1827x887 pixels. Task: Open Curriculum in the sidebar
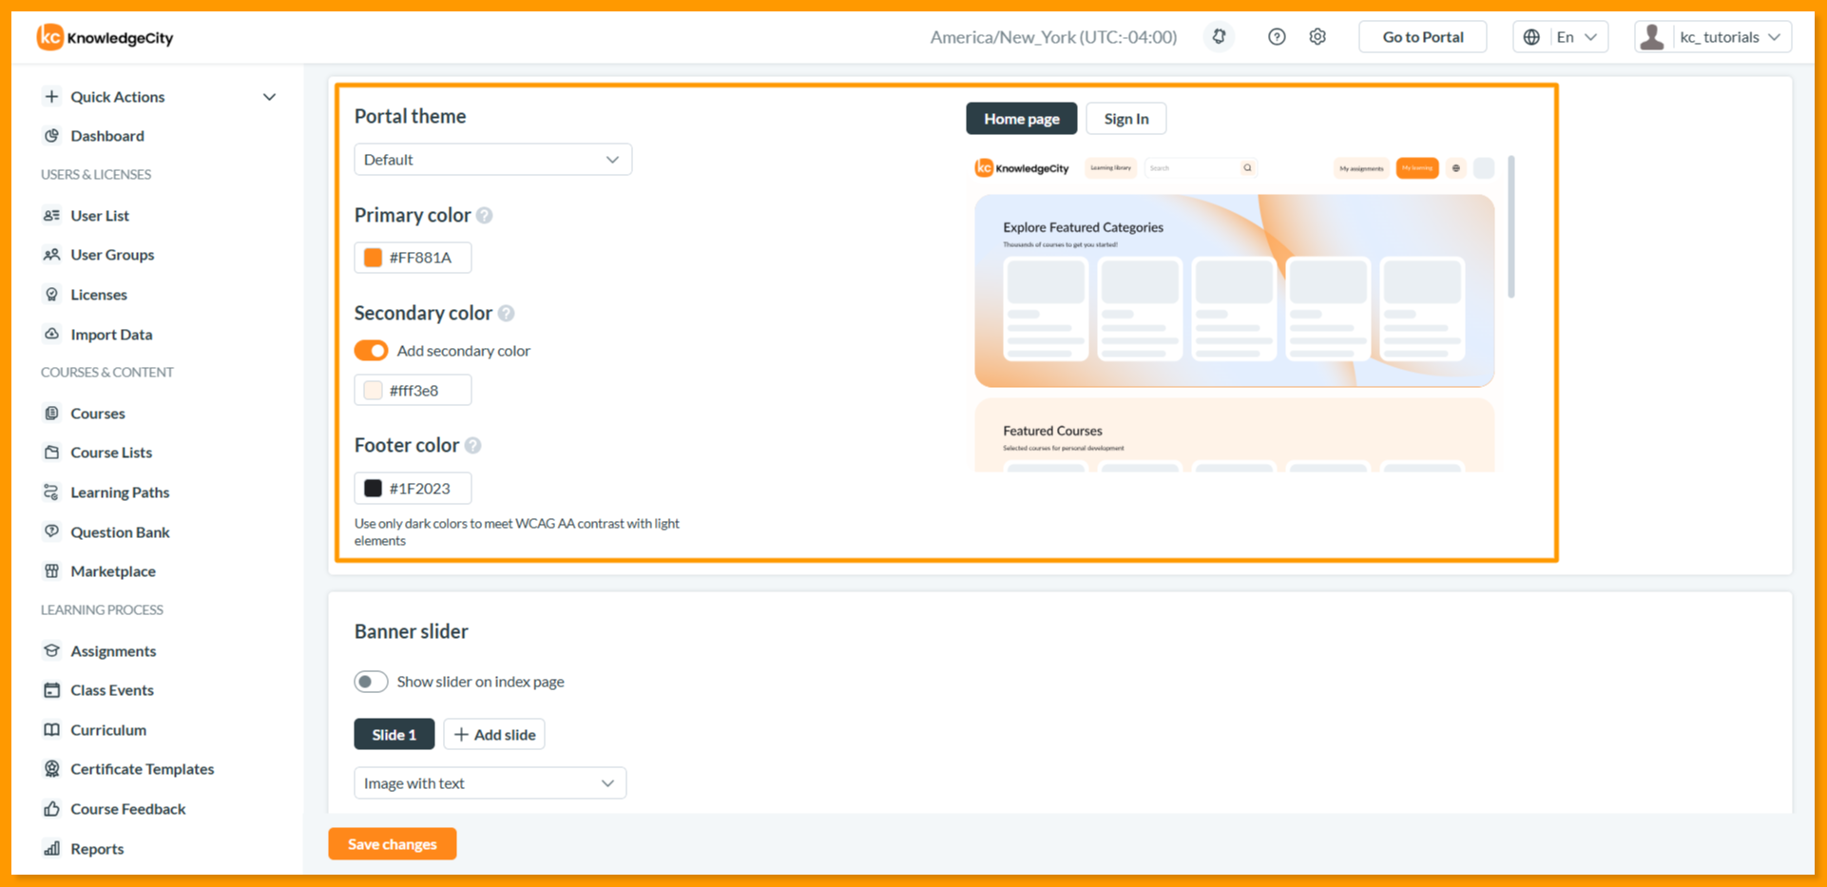pos(108,730)
